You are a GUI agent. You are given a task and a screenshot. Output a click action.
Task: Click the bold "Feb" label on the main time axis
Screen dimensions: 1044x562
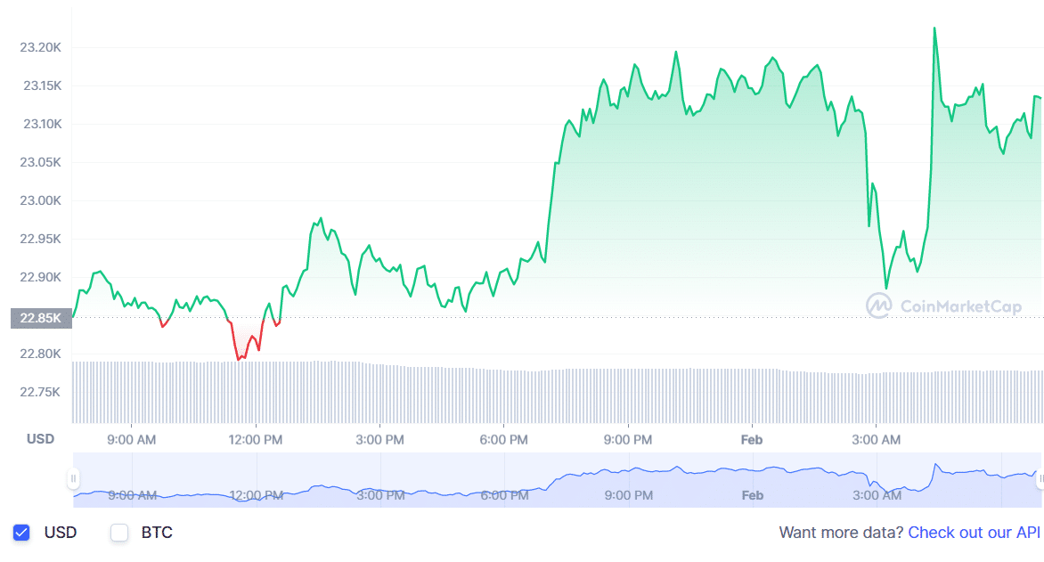752,440
